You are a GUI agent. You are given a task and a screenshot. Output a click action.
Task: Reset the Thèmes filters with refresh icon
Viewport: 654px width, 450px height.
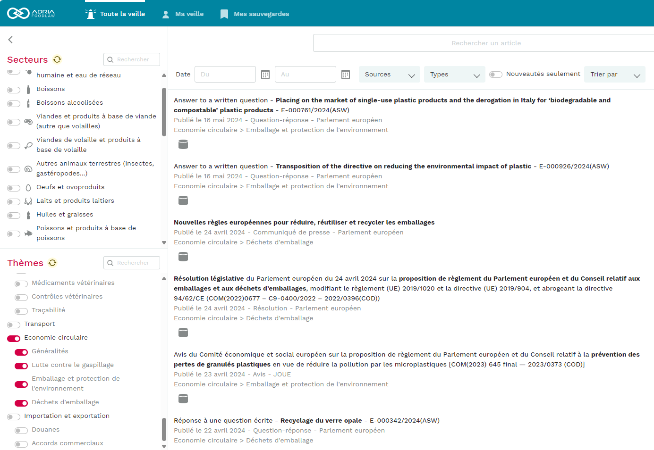pyautogui.click(x=52, y=263)
